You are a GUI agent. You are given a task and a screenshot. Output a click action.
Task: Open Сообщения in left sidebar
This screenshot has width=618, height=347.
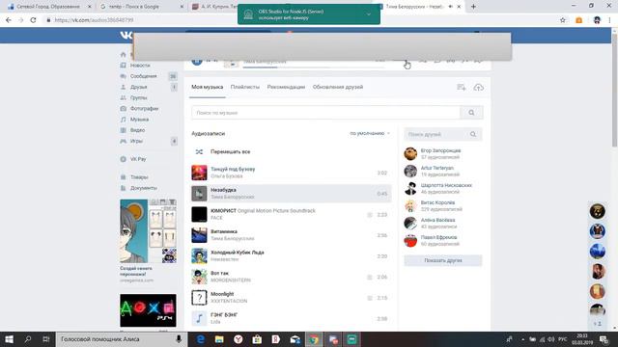pos(144,76)
